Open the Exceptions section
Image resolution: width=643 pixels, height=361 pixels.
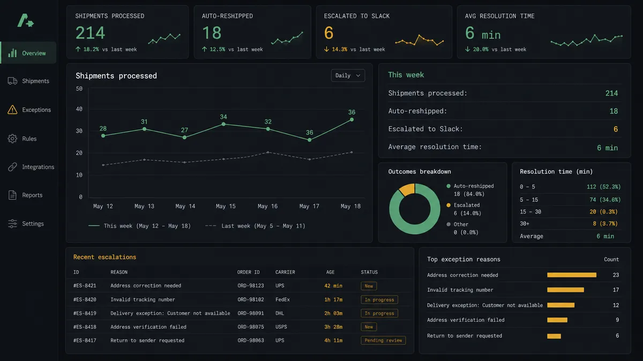[x=28, y=110]
